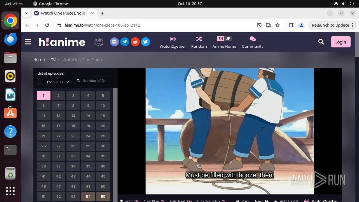The width and height of the screenshot is (359, 202).
Task: Open the tab search dropdown
Action: click(26, 13)
